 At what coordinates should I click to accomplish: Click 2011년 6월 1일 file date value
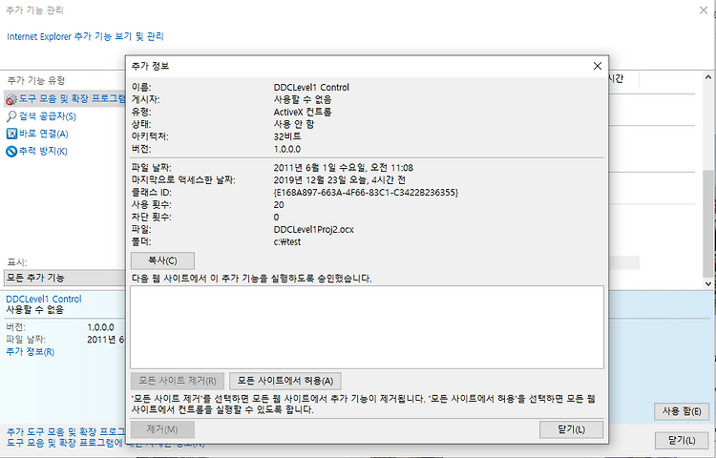tap(344, 168)
